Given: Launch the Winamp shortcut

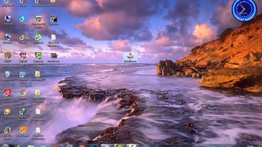Looking at the screenshot, I should (23, 39).
